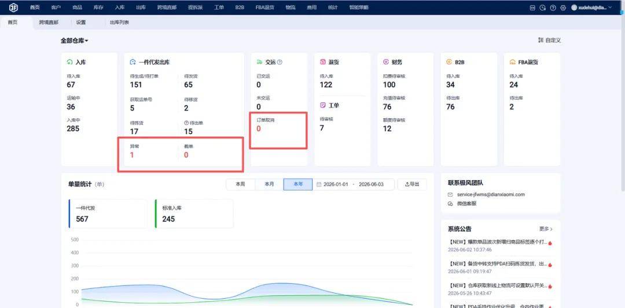Click the 自定义 customize button
This screenshot has width=625, height=308.
pyautogui.click(x=550, y=41)
